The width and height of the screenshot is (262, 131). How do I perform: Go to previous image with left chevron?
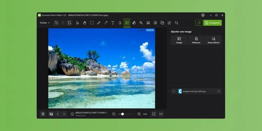point(58,114)
